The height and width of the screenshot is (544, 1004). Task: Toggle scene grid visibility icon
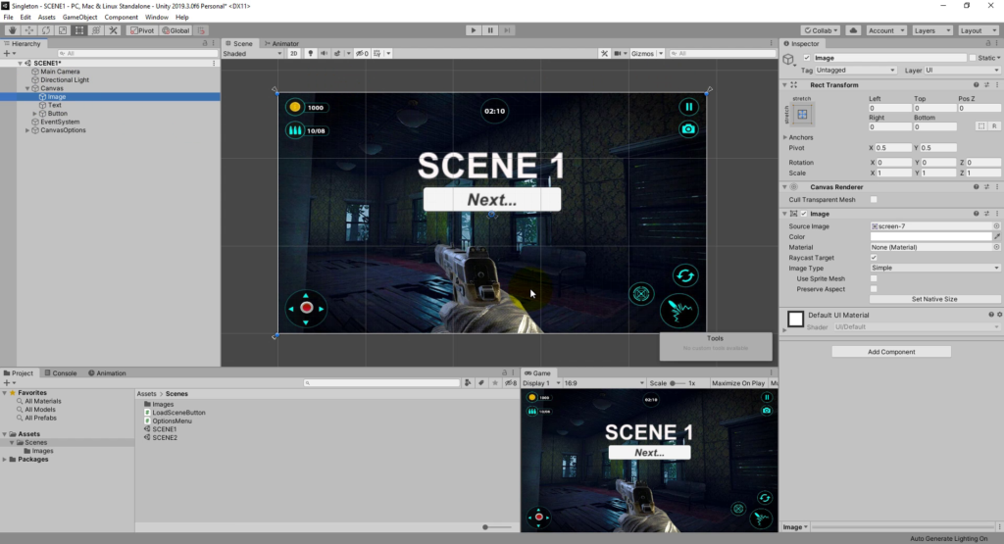(377, 53)
